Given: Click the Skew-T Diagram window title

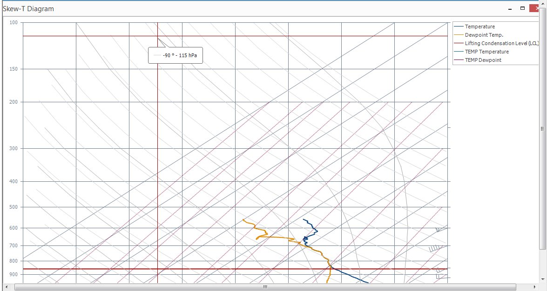Looking at the screenshot, I should [x=28, y=9].
